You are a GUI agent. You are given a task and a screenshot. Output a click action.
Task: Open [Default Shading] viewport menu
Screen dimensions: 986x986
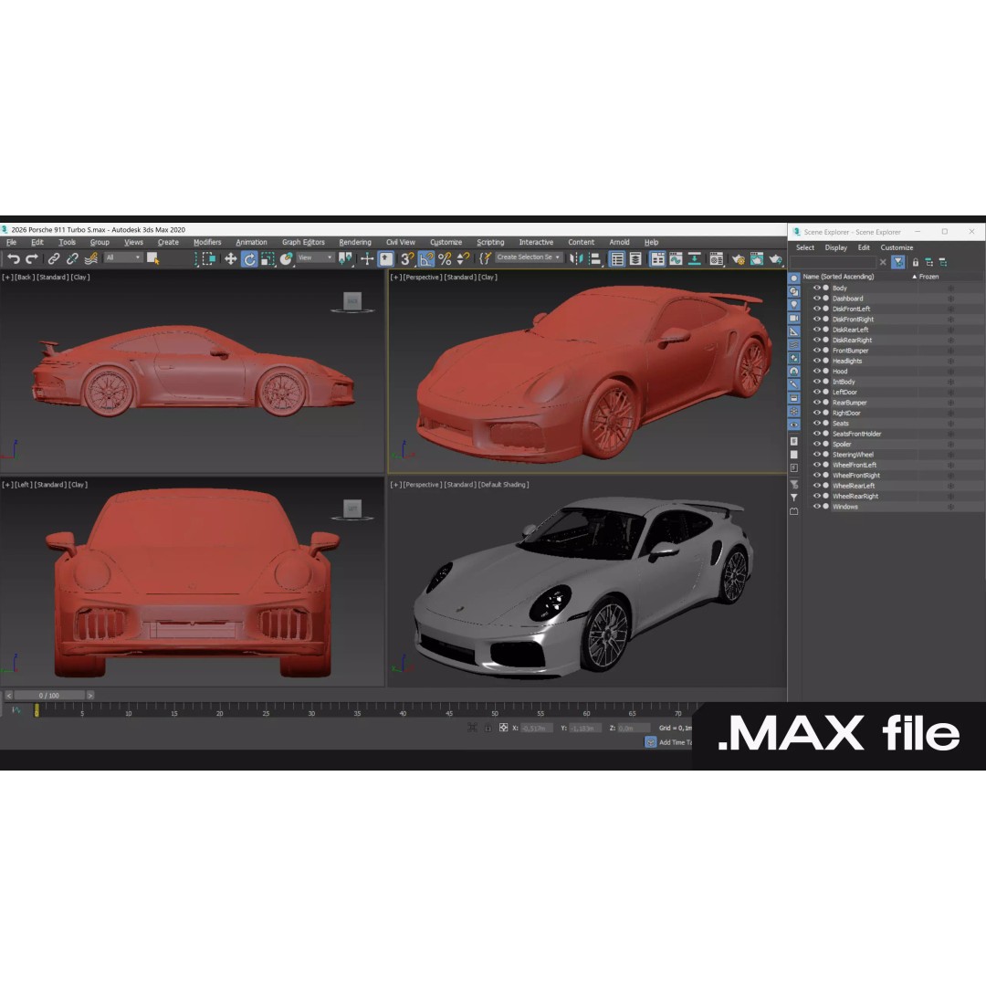click(504, 485)
